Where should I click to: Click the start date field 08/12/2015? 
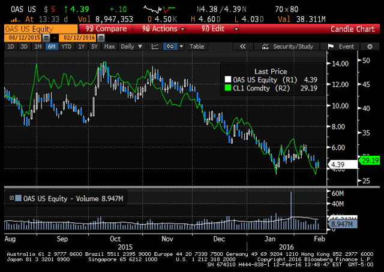click(23, 38)
